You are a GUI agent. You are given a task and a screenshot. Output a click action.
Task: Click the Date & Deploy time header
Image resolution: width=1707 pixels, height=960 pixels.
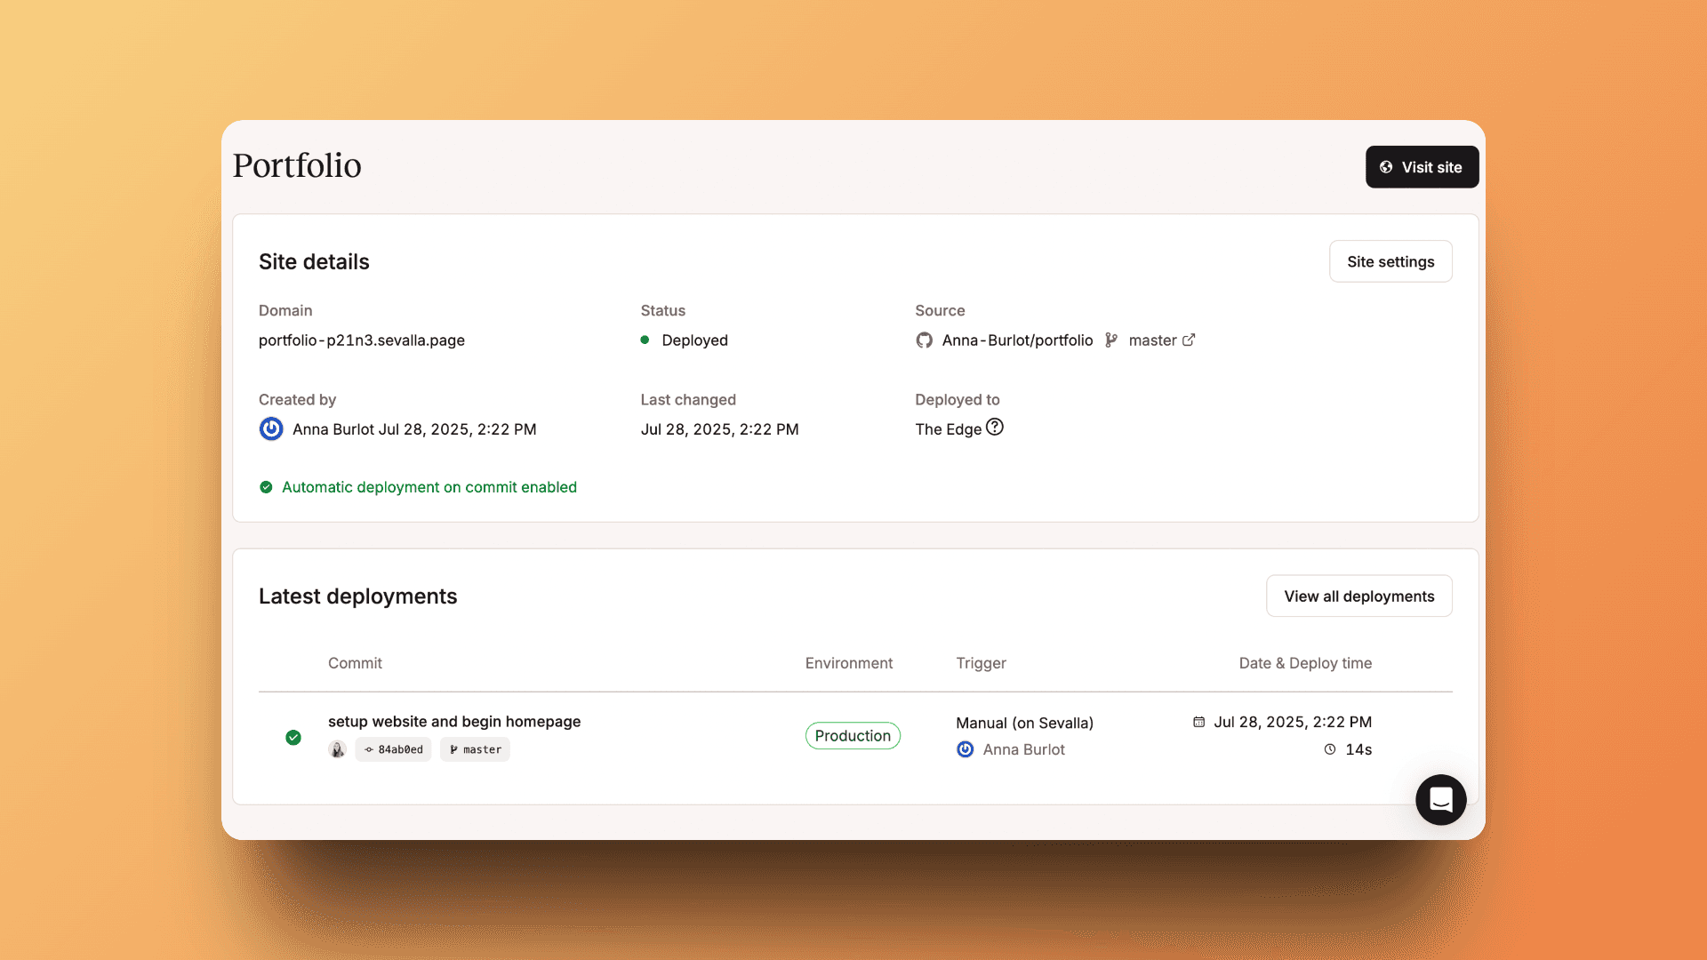click(1305, 663)
